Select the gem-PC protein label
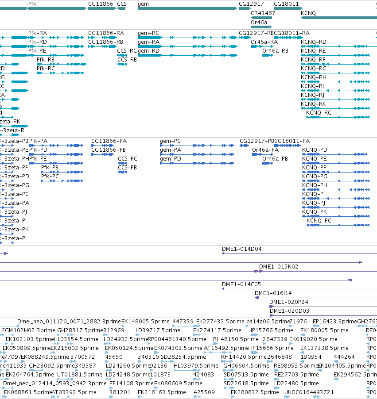The width and height of the screenshot is (377, 399). coord(170,141)
